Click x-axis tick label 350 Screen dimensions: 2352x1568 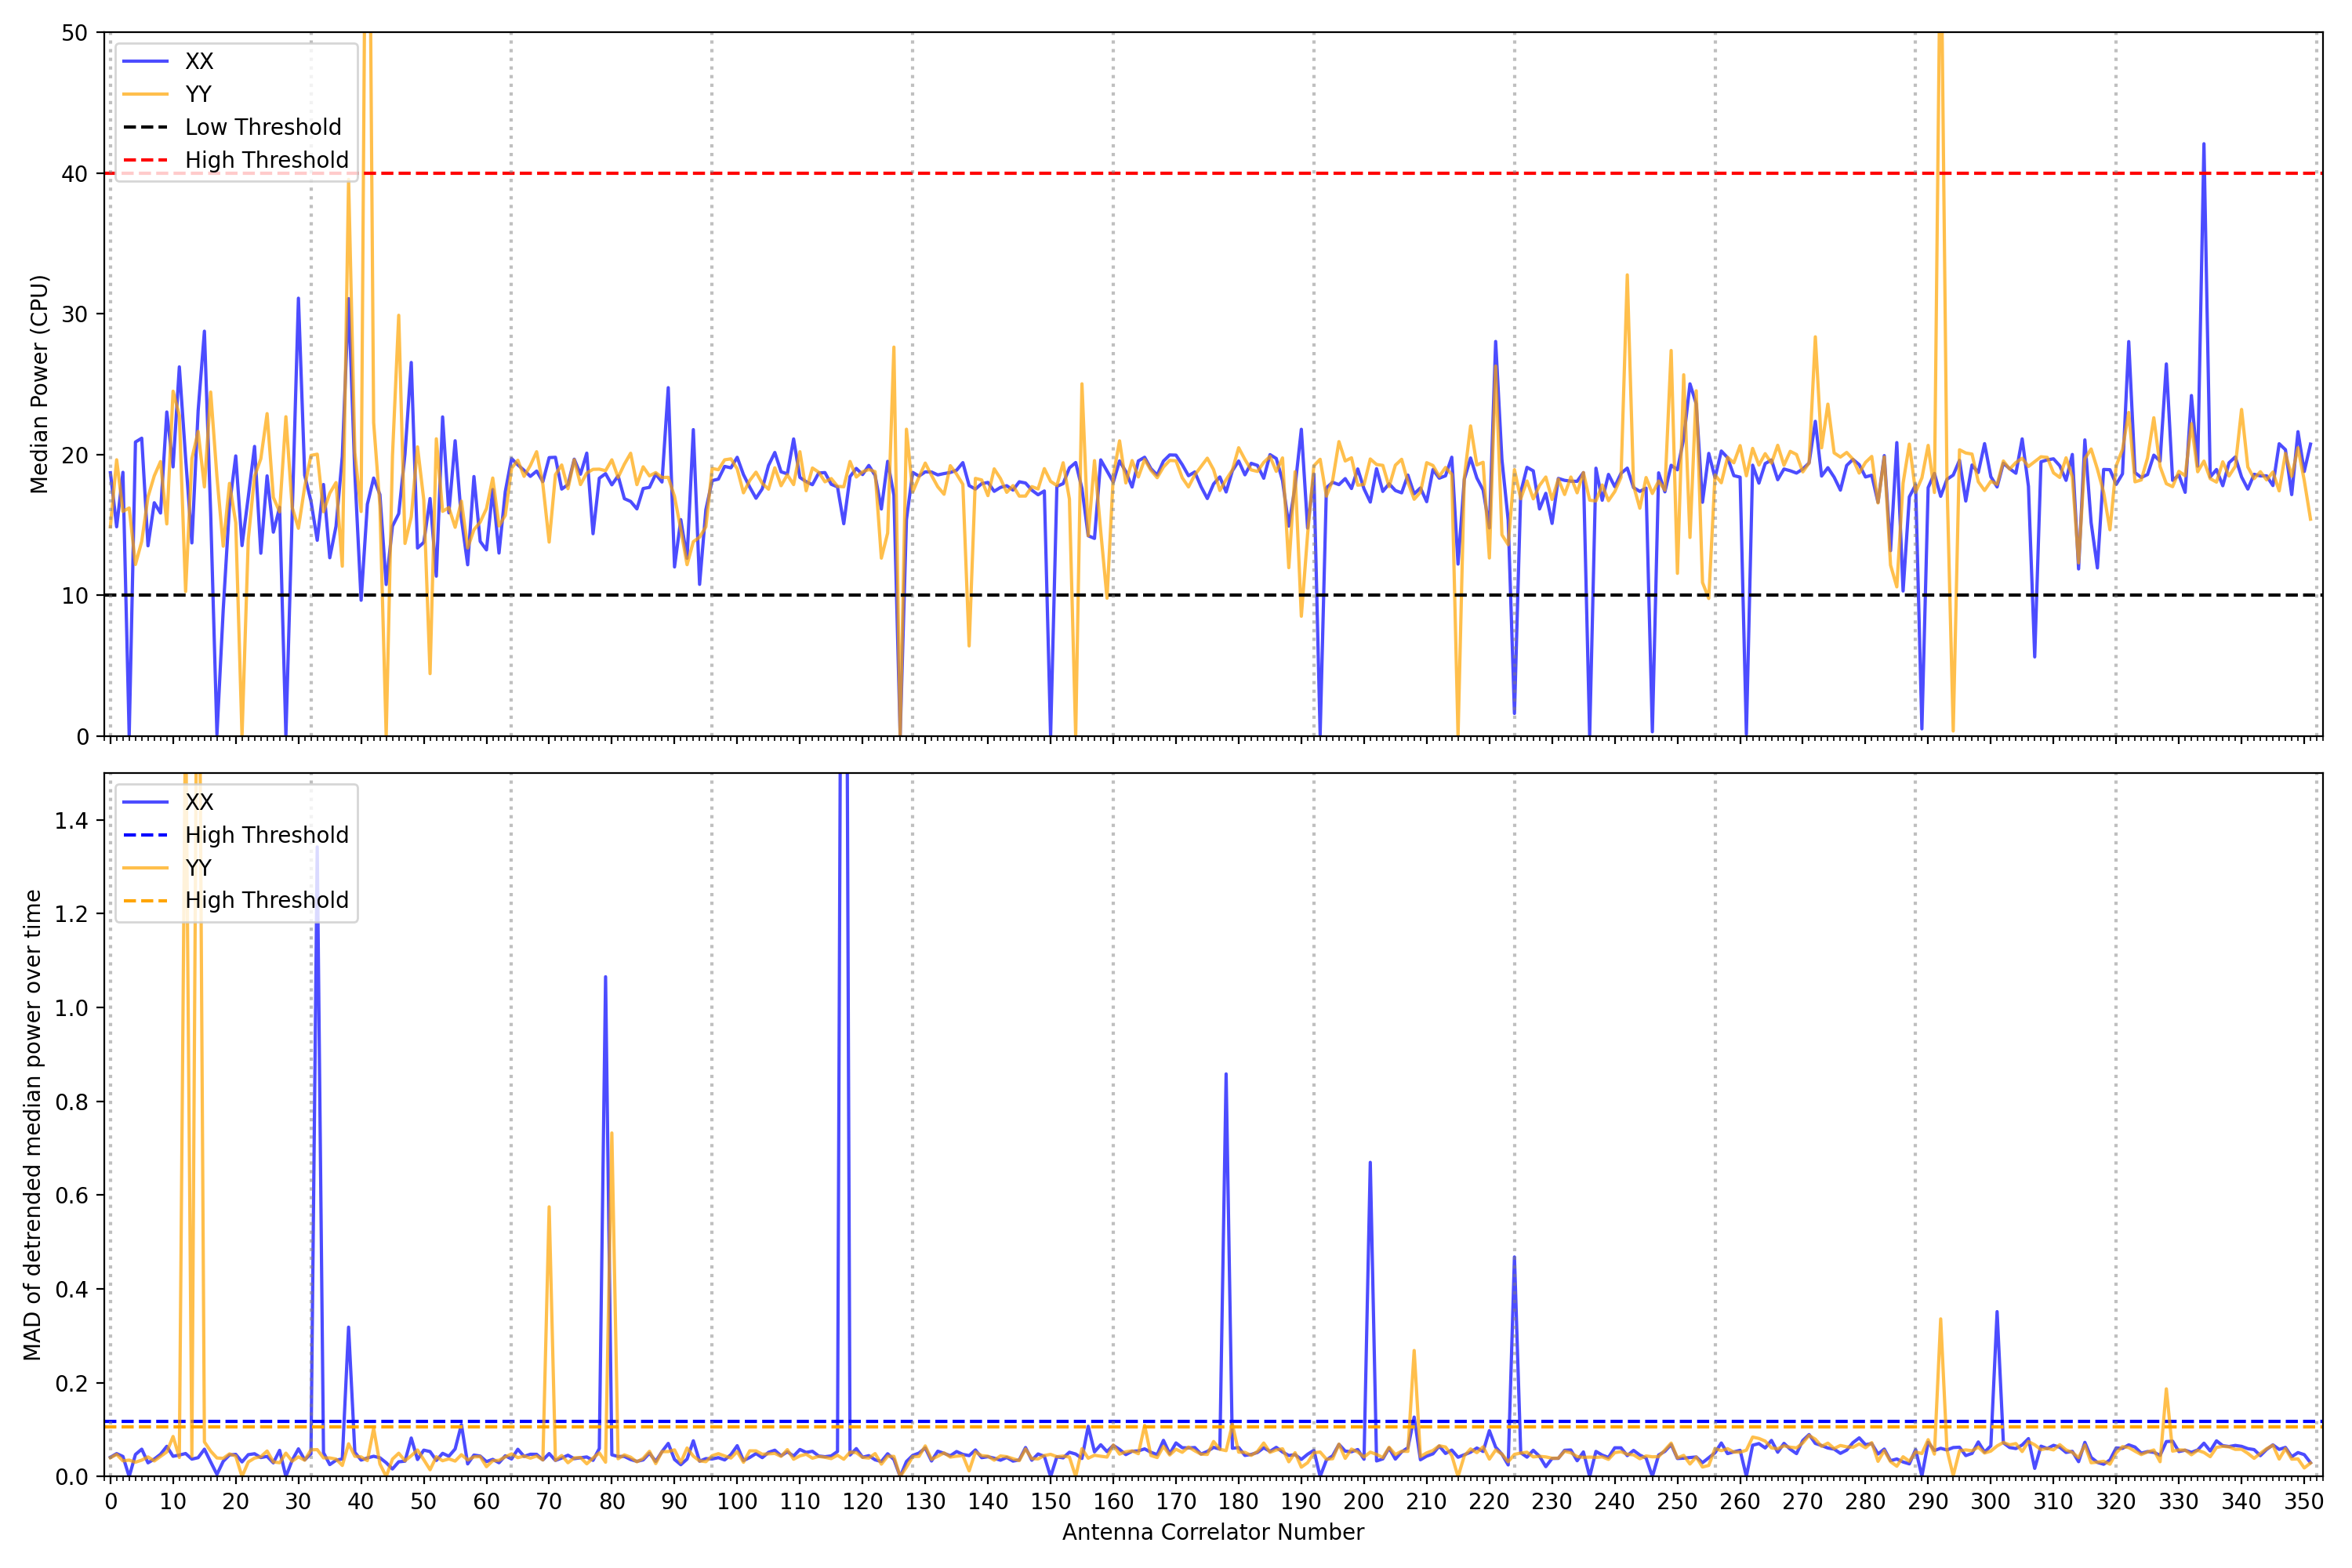point(2303,1502)
